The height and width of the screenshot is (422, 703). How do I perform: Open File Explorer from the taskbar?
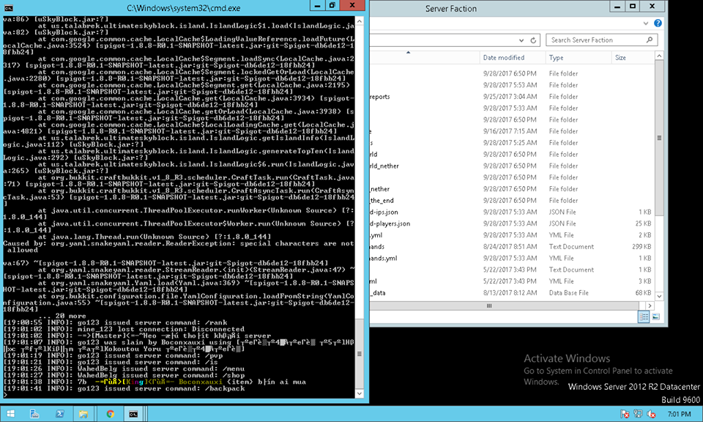pos(84,413)
